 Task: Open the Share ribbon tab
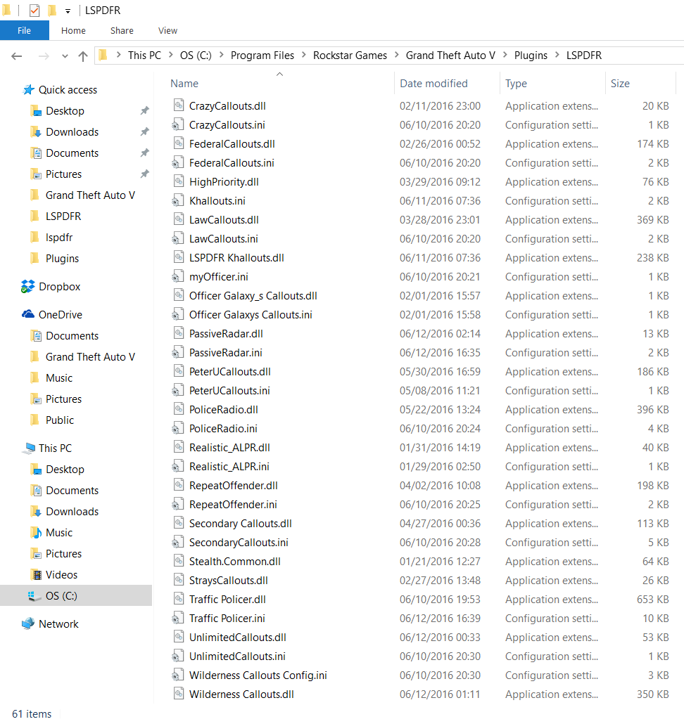(122, 30)
